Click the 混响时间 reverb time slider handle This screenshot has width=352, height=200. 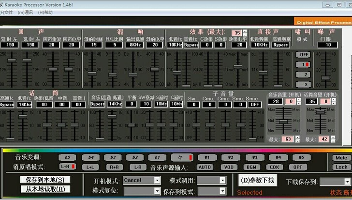click(92, 74)
